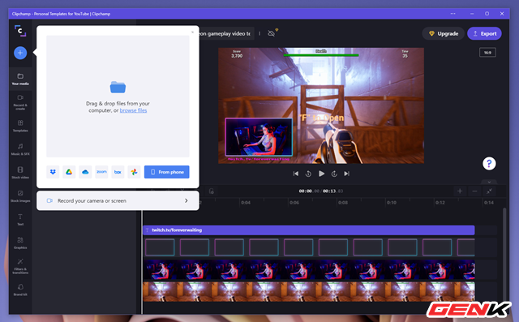The image size is (519, 322).
Task: Forward five seconds
Action: (x=334, y=174)
